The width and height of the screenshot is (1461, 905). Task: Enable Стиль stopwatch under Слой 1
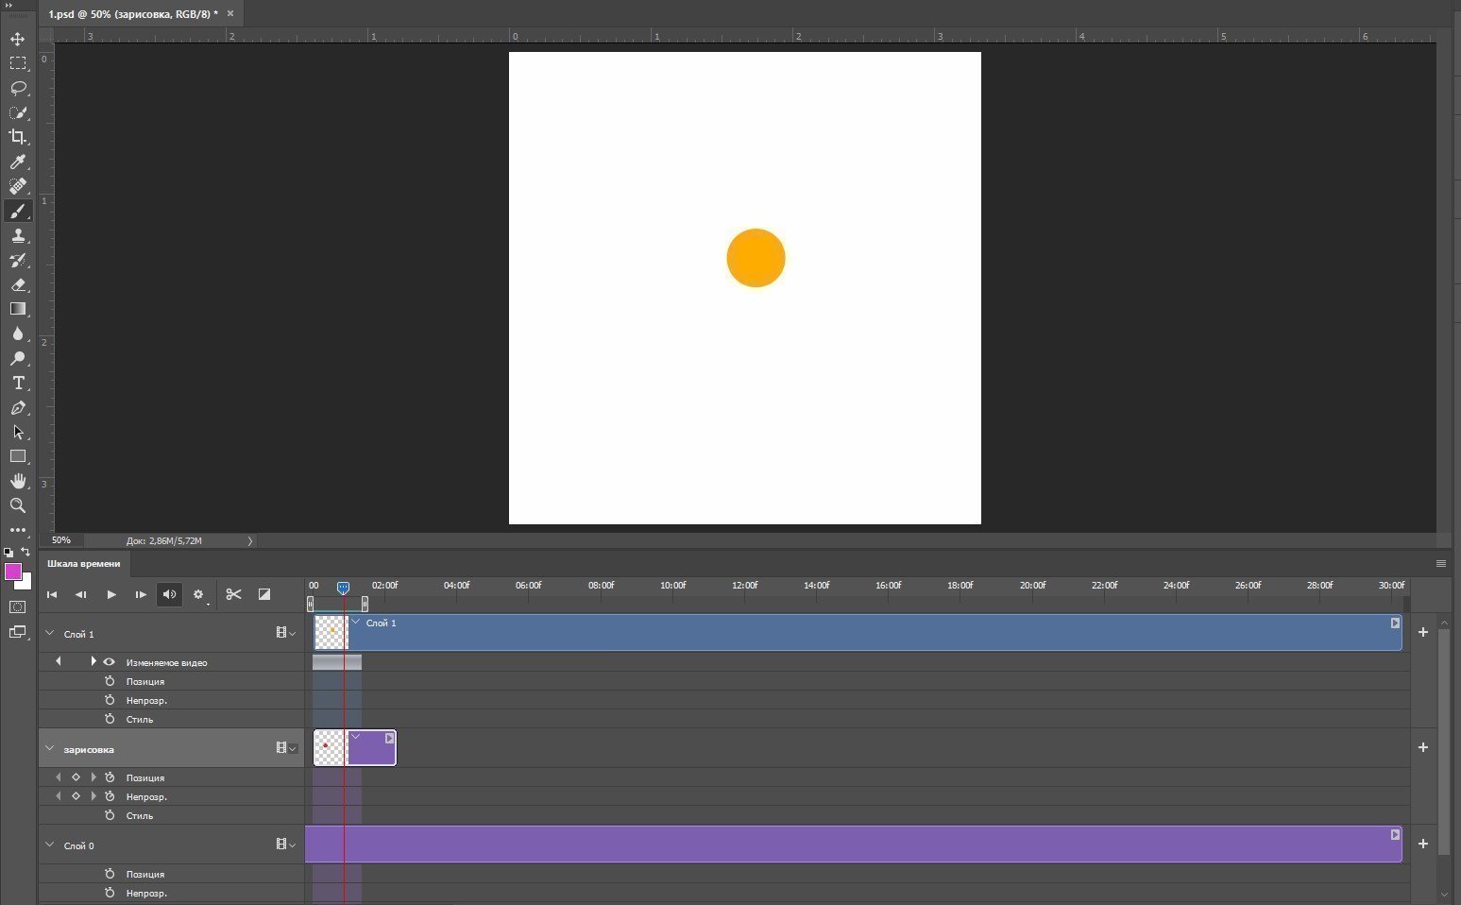point(110,719)
